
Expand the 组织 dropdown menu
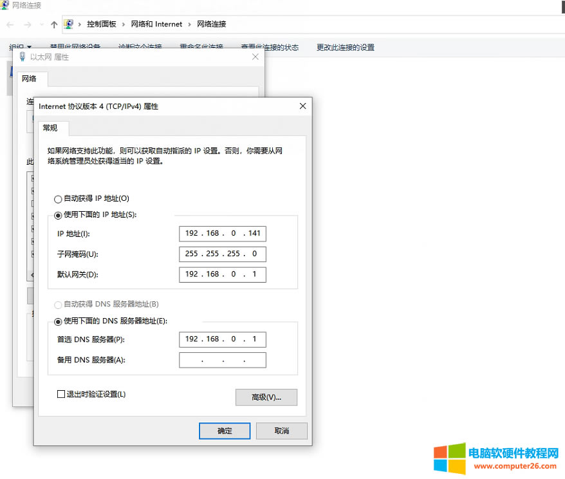(20, 47)
